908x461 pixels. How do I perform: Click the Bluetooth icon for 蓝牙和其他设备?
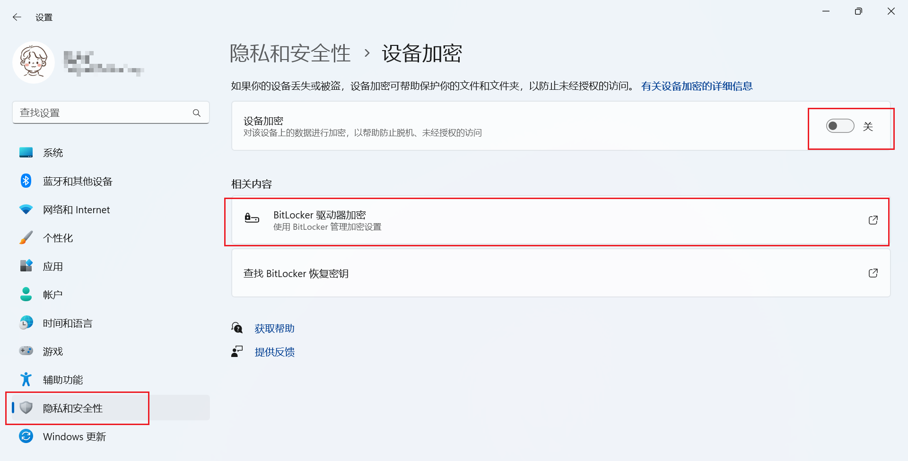pyautogui.click(x=26, y=181)
